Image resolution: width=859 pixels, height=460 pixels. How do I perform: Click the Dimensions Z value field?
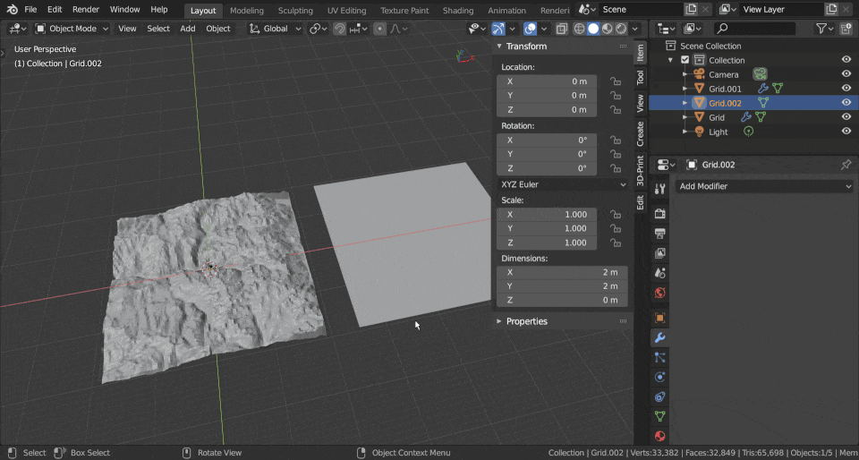coord(562,300)
